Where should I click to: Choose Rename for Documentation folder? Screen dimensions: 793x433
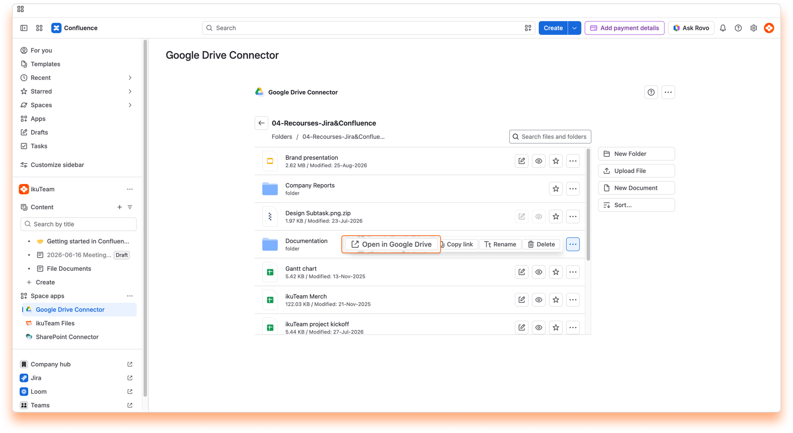click(x=500, y=244)
